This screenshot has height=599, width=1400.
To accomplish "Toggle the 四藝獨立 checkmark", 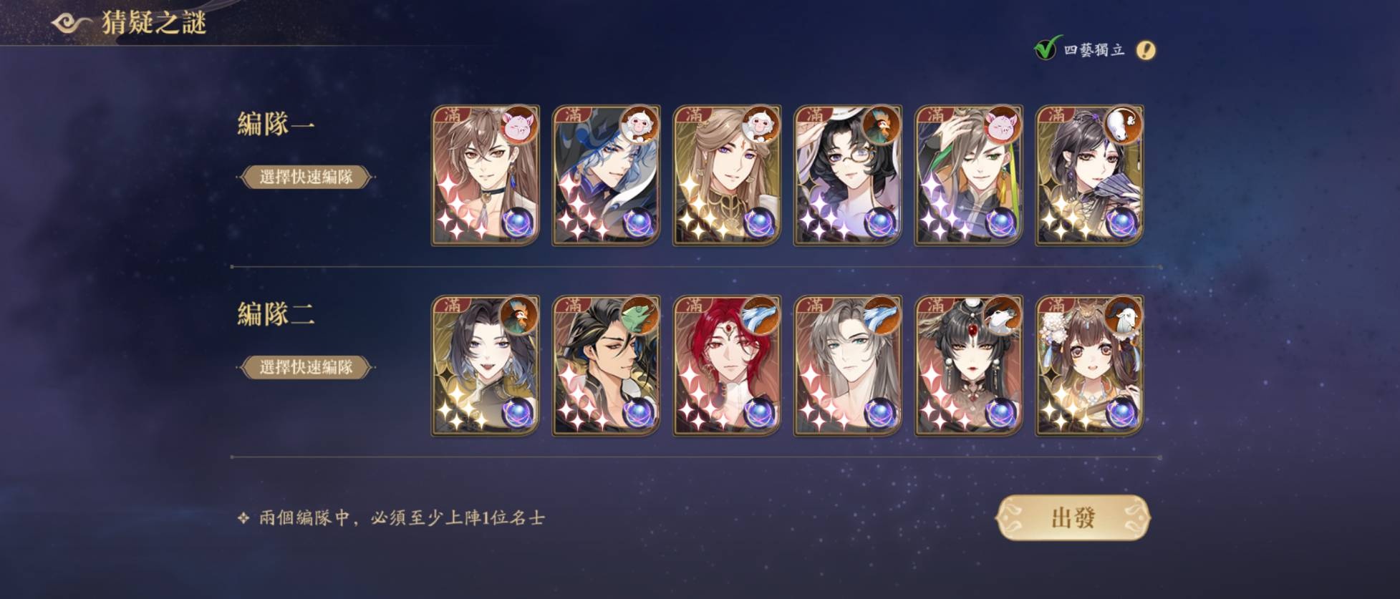I will click(1046, 49).
